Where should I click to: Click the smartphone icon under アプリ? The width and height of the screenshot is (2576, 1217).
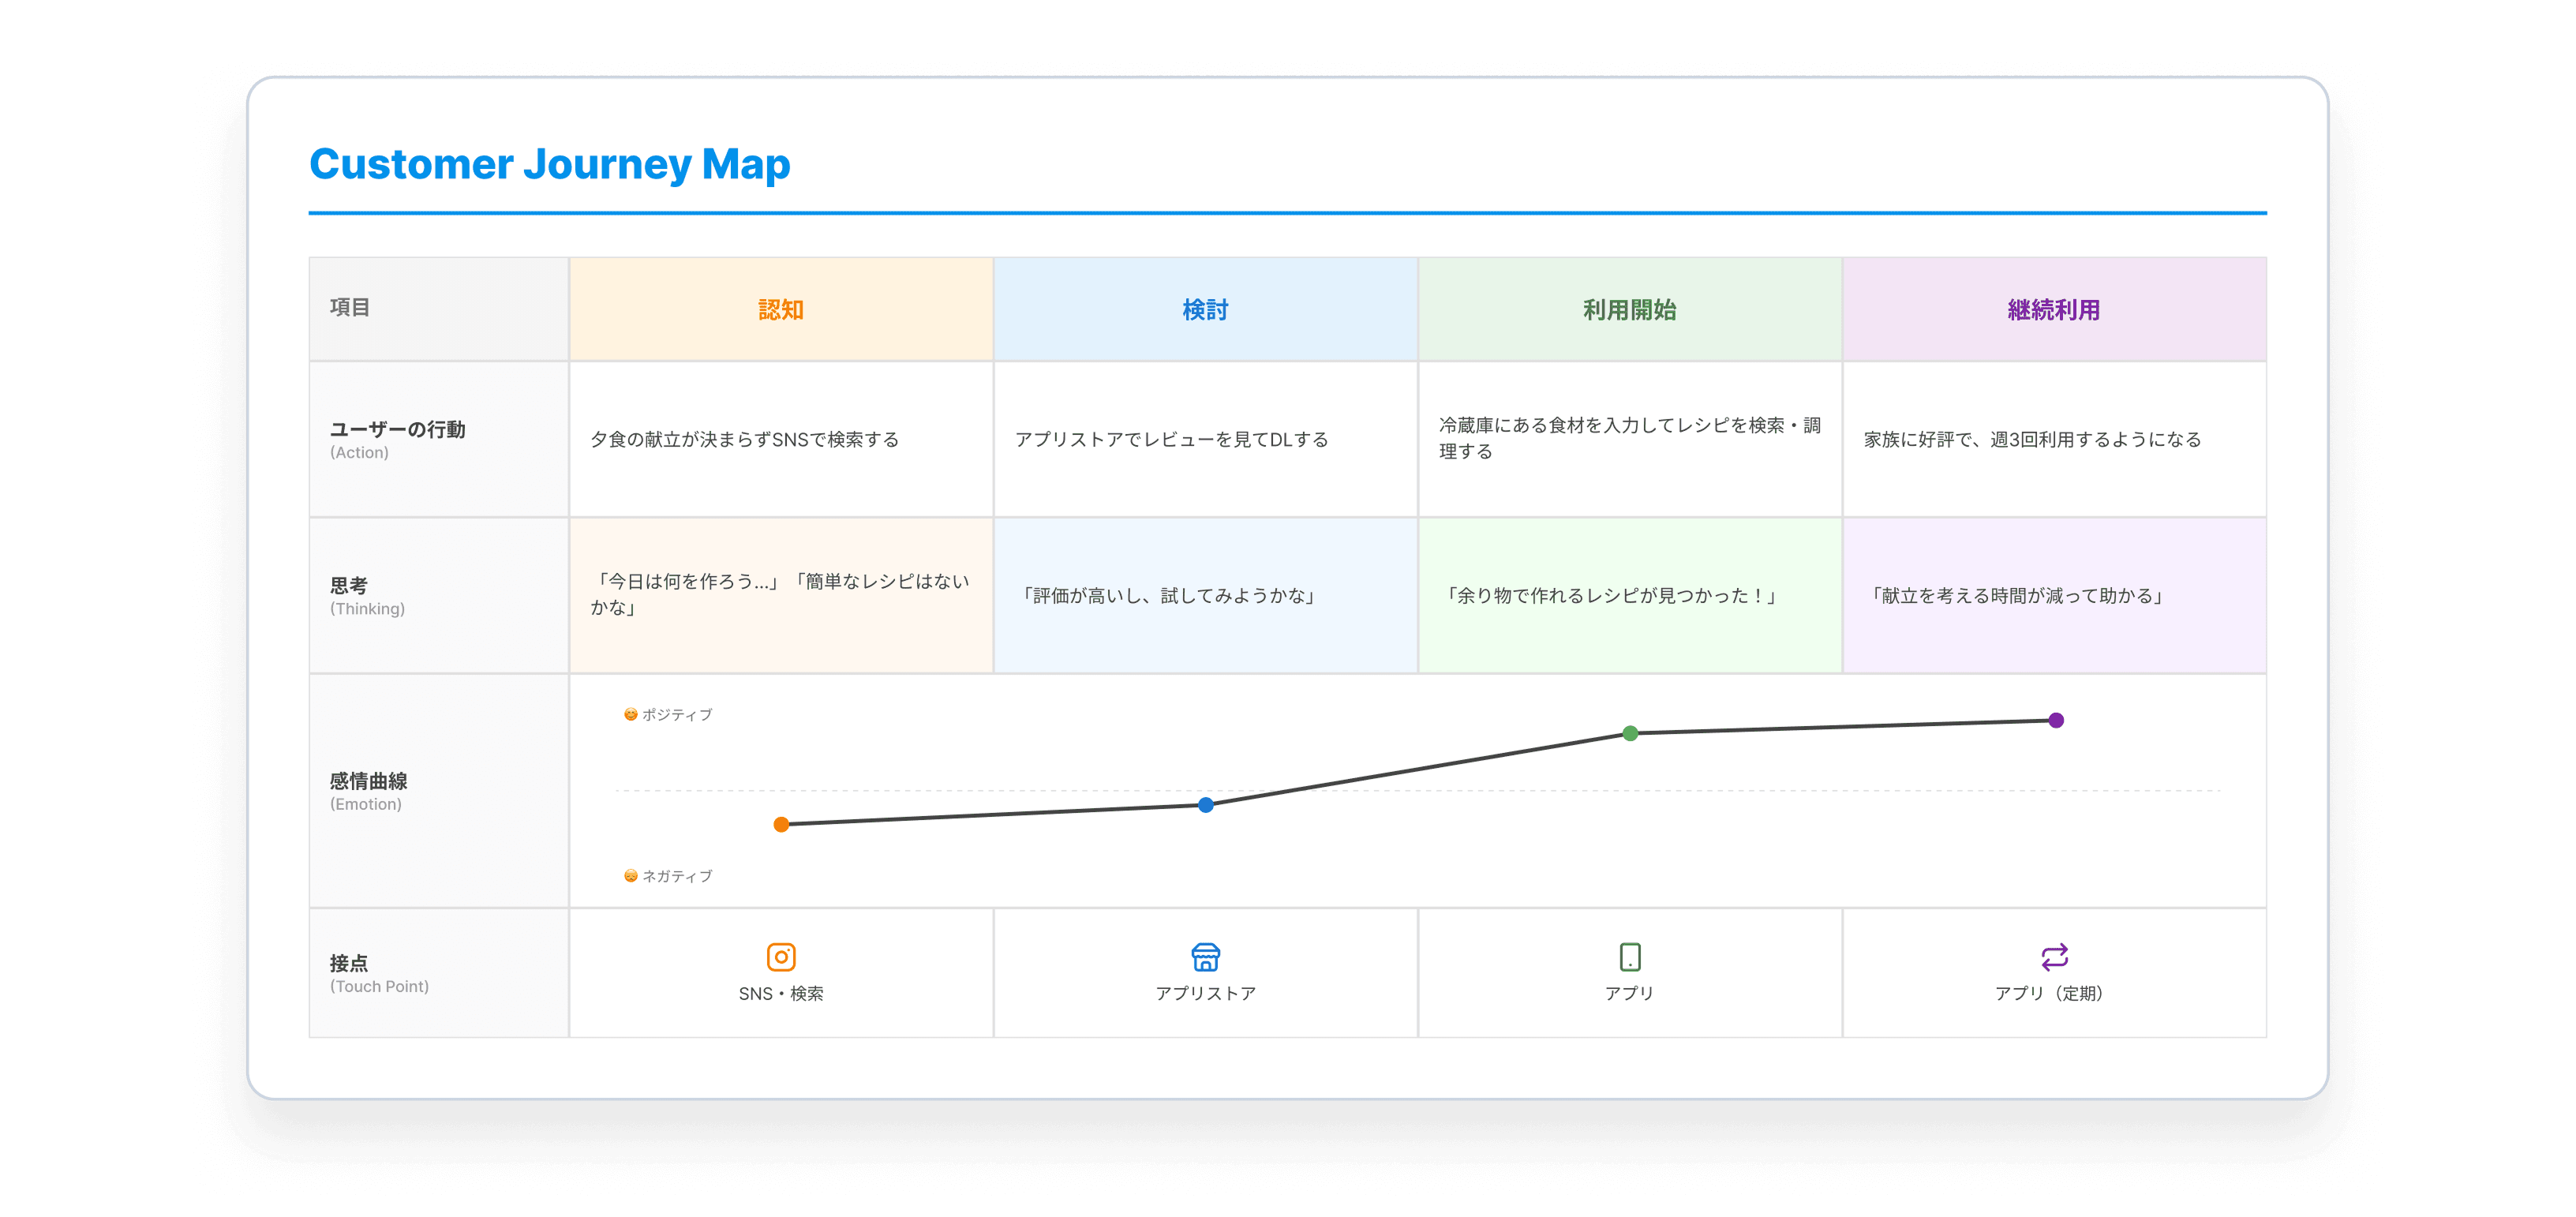tap(1630, 956)
